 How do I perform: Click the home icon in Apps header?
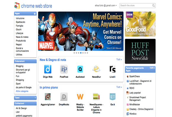35,14
